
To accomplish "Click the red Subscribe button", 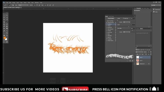I will click(75, 89).
